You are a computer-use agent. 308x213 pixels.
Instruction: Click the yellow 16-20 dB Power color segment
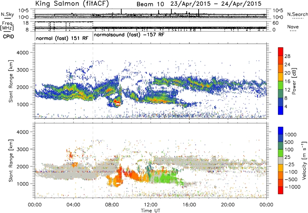[281, 77]
